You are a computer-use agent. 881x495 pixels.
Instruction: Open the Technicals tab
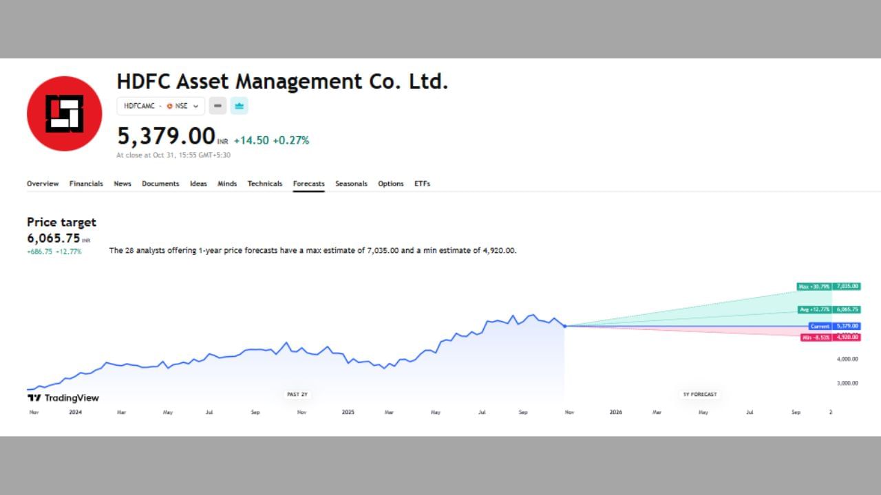pos(265,184)
